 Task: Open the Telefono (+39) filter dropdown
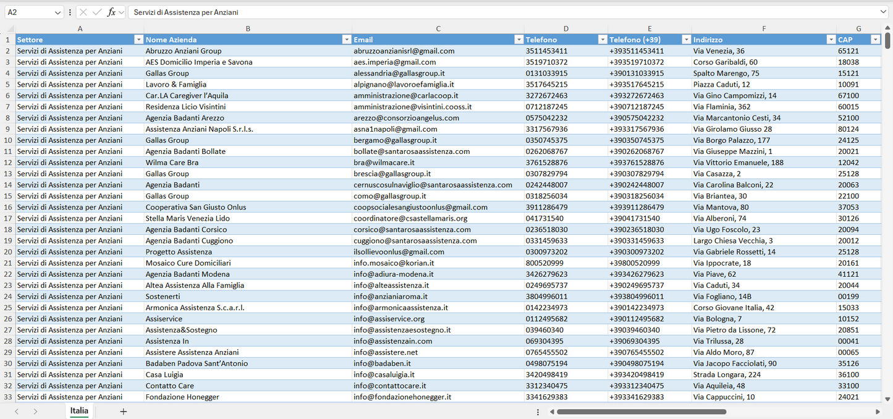pos(686,40)
